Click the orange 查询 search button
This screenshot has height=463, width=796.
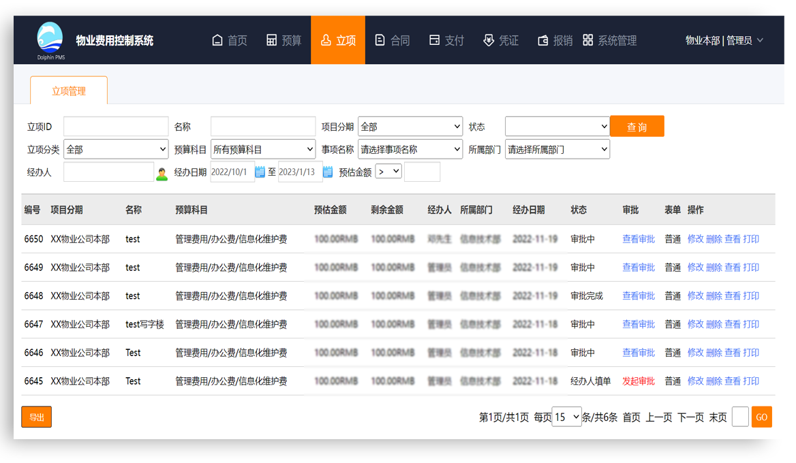(x=637, y=127)
